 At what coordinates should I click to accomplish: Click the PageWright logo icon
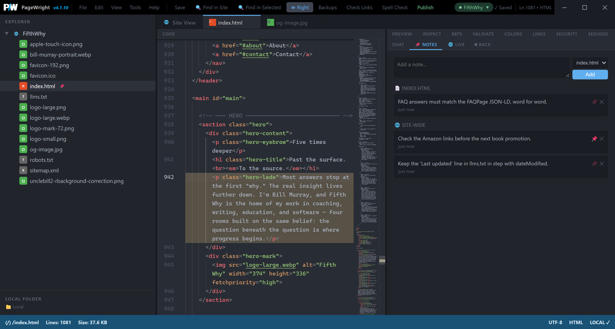point(11,7)
